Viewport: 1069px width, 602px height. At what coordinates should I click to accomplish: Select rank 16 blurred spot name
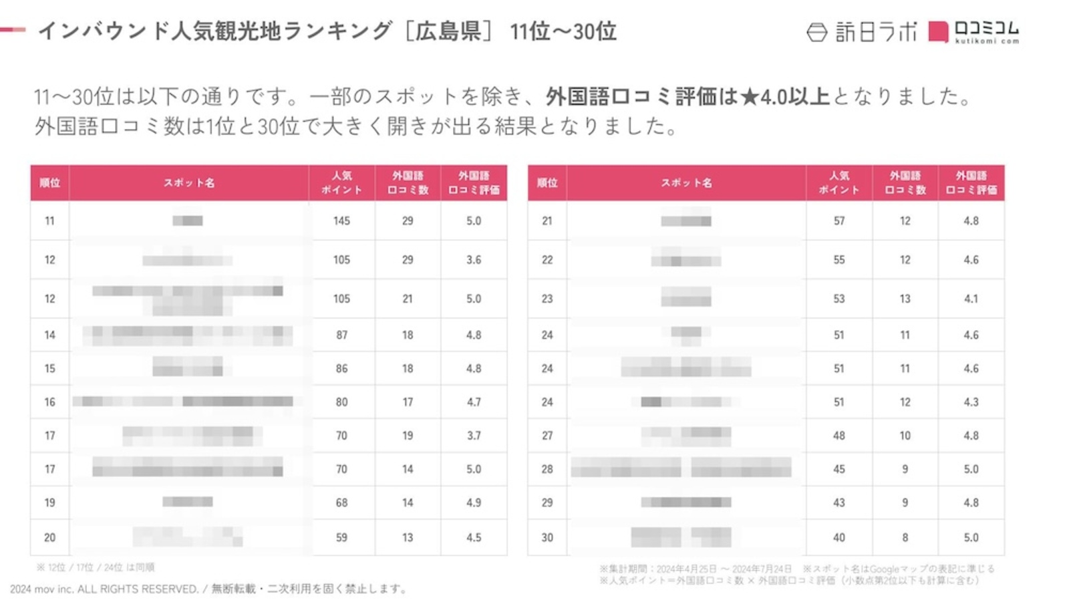tap(183, 402)
